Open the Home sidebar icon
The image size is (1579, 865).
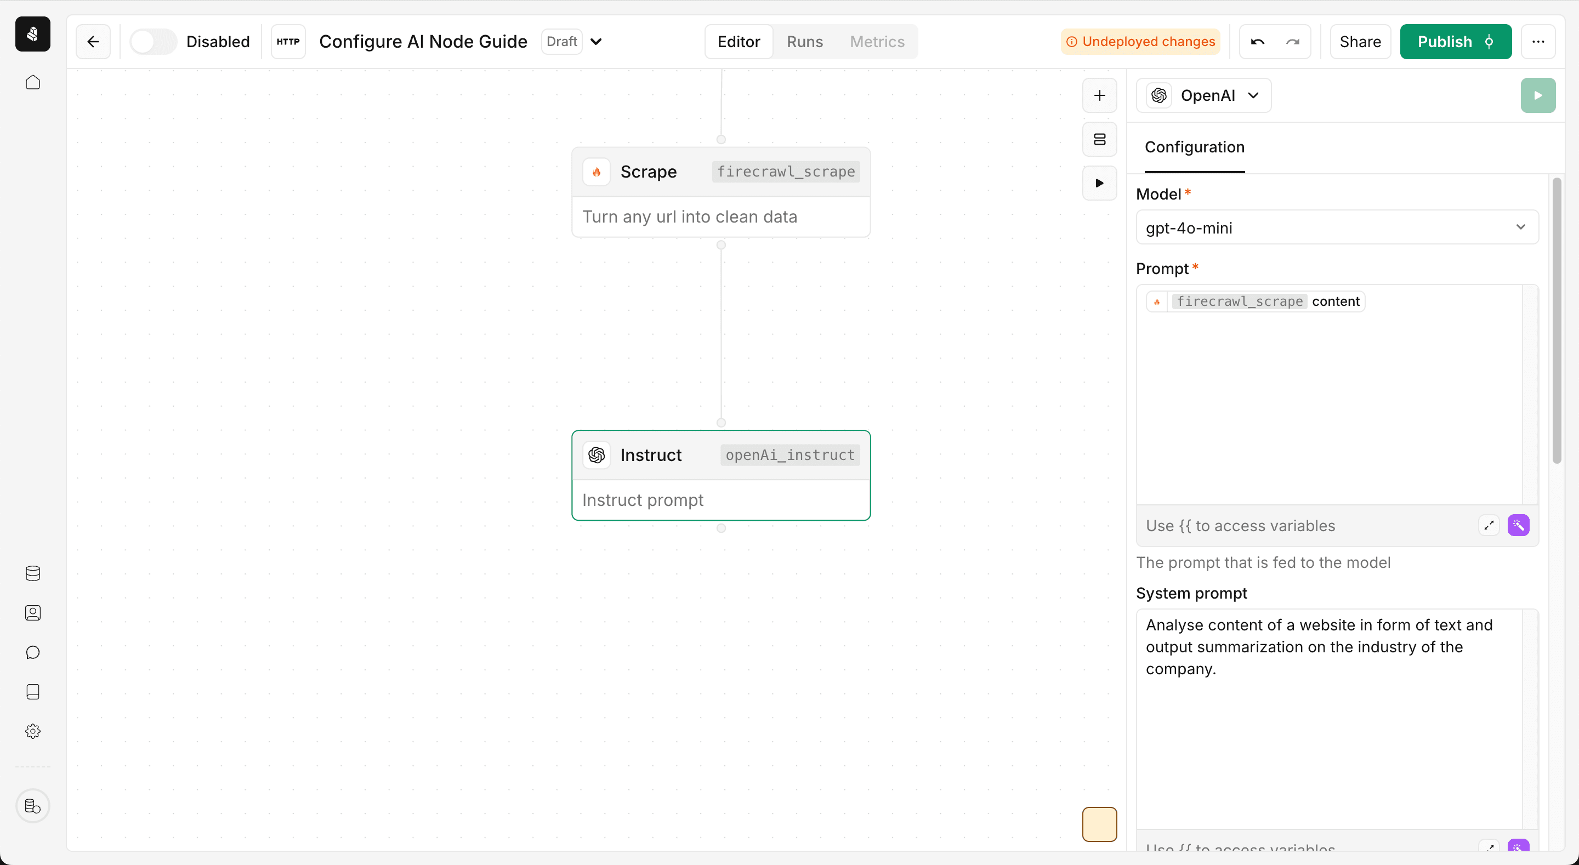tap(32, 82)
